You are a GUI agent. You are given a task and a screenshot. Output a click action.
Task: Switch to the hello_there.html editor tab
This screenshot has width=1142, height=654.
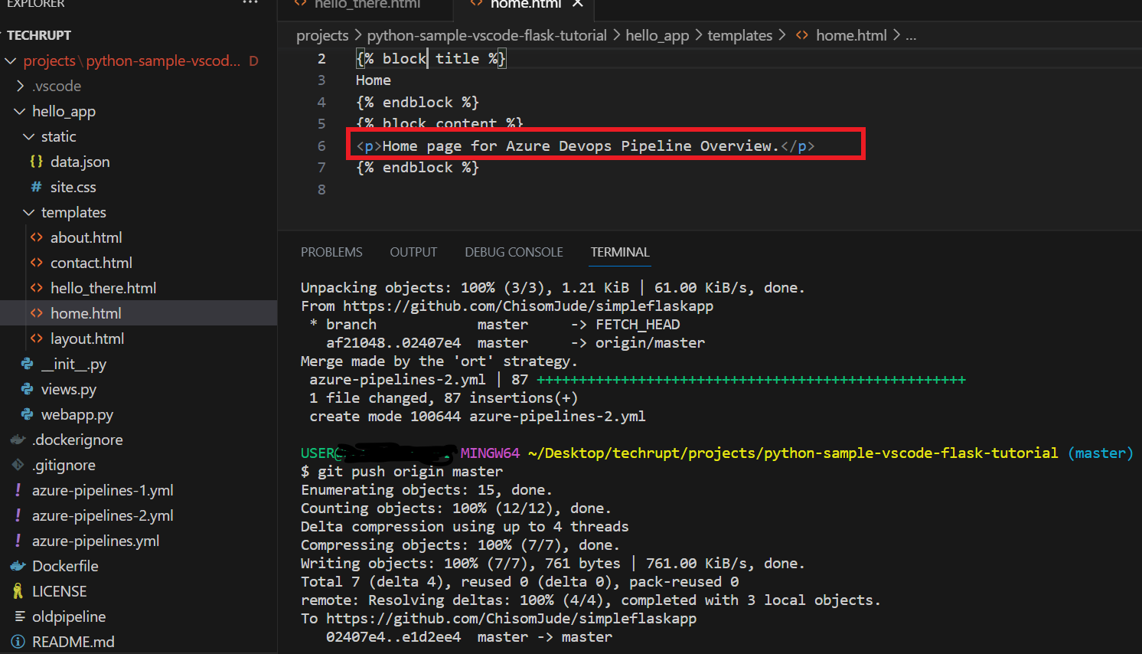[366, 6]
